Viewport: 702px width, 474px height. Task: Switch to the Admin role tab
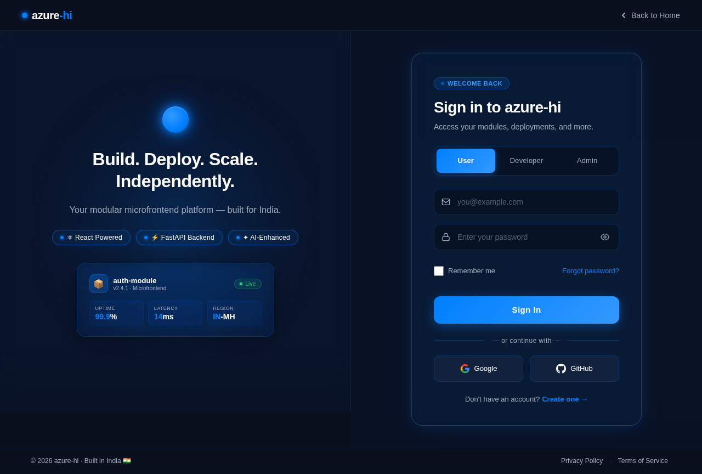pos(587,161)
